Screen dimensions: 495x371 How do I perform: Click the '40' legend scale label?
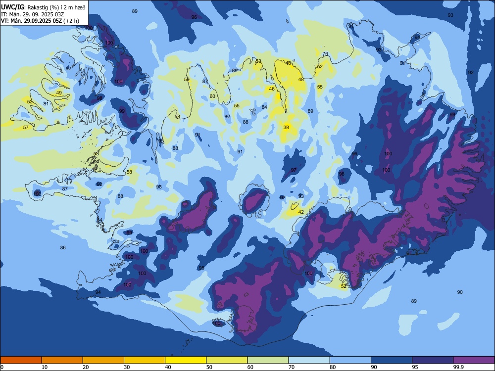tap(168, 367)
